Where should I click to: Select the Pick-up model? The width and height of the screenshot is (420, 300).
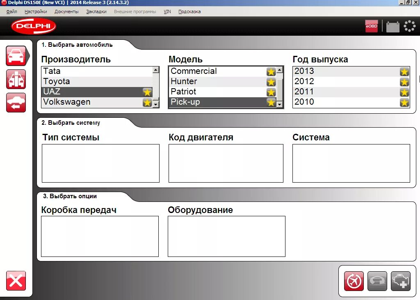click(222, 102)
